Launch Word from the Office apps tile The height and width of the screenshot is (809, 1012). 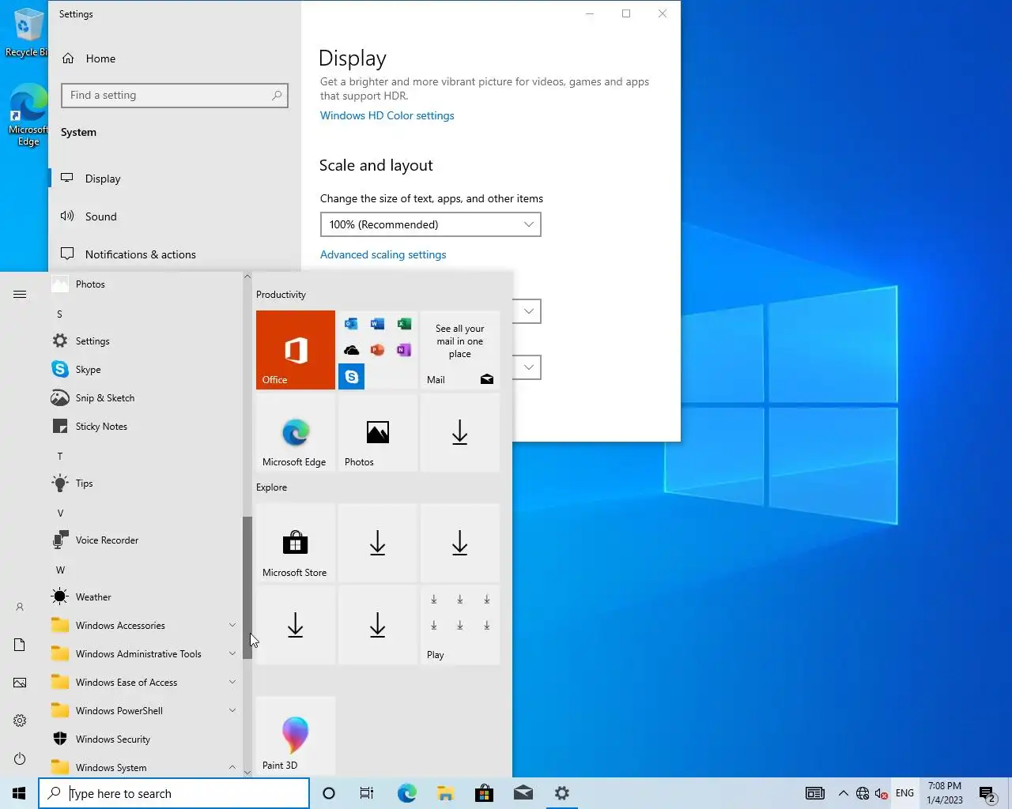tap(378, 324)
